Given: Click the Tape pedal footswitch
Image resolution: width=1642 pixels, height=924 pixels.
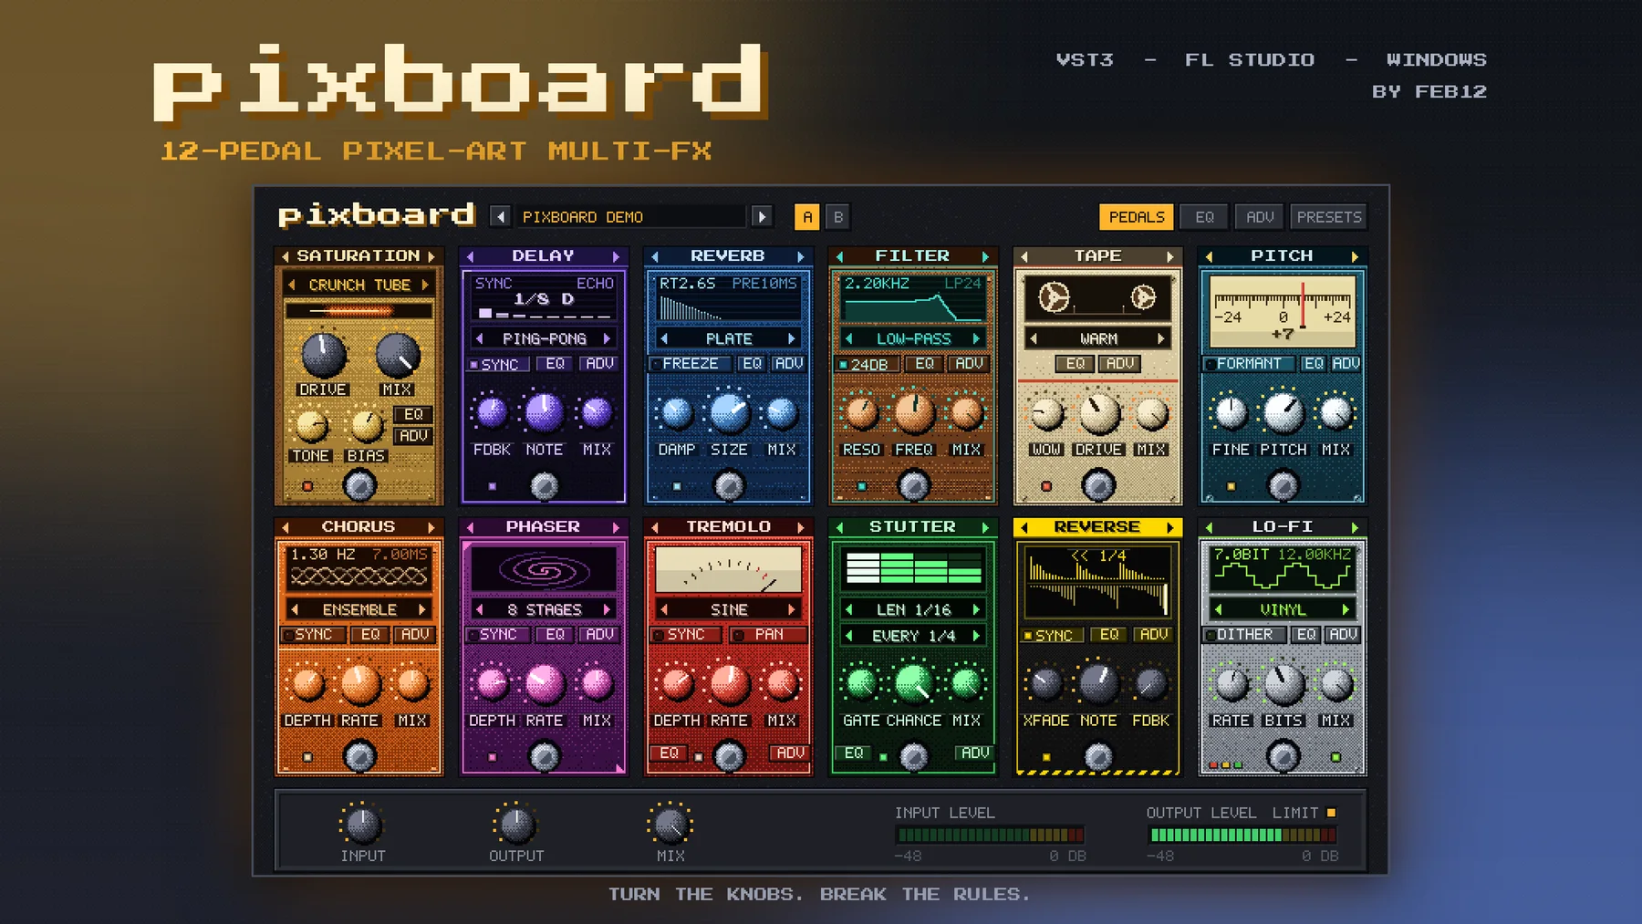Looking at the screenshot, I should [1098, 485].
